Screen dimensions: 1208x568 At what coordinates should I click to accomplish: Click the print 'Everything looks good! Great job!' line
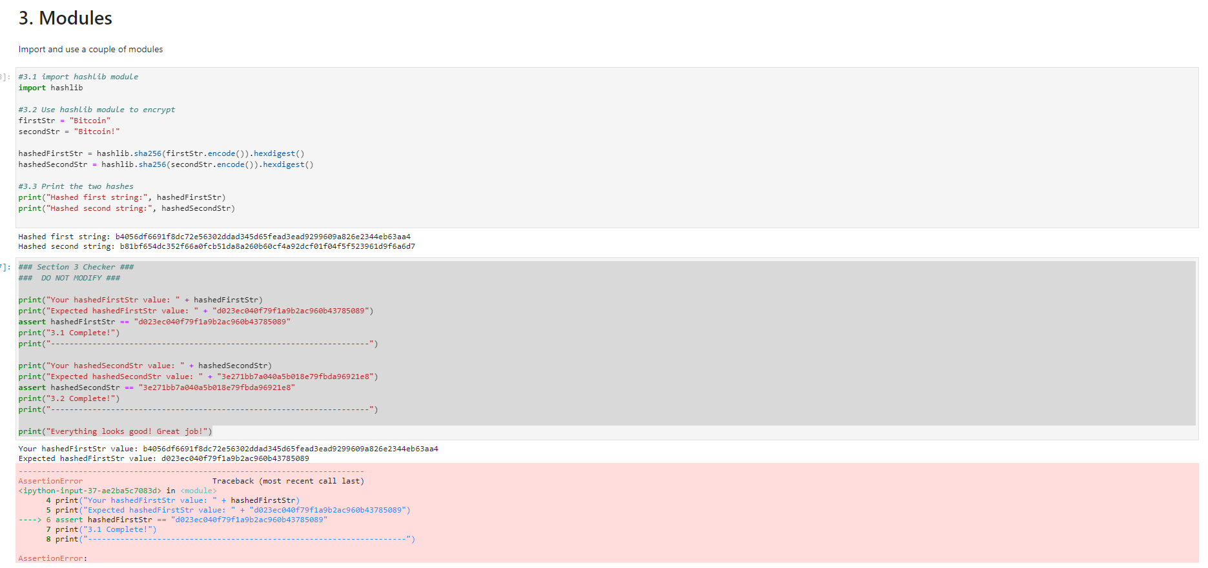pos(115,431)
